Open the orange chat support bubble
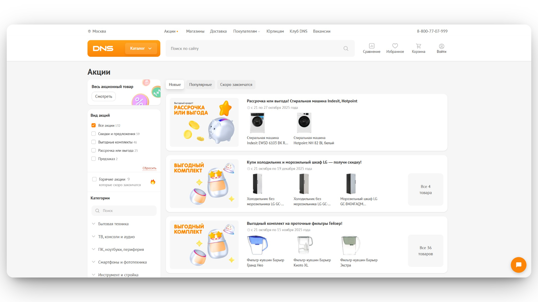The image size is (538, 302). [518, 265]
